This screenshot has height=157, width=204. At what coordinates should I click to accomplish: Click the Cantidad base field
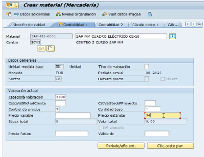[152, 109]
